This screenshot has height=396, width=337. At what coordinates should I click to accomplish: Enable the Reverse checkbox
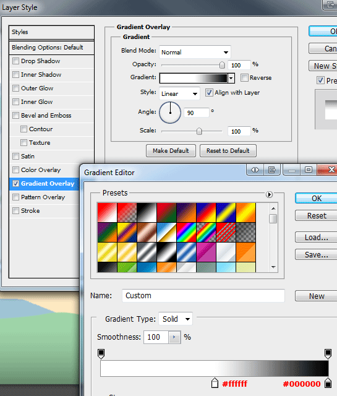(244, 77)
